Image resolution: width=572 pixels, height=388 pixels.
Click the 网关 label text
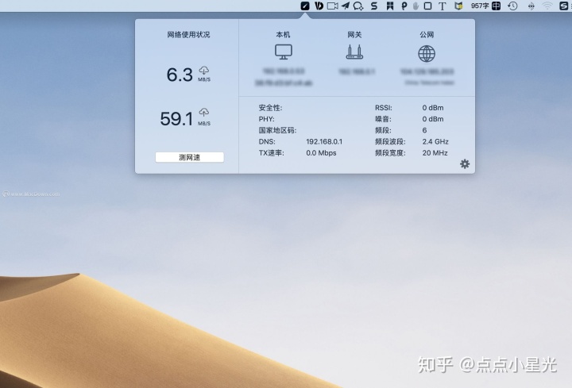[354, 35]
